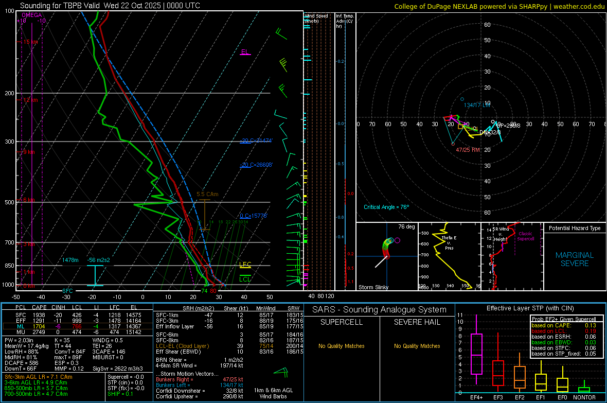Click the 'WNDG = 0.5' value

click(108, 340)
